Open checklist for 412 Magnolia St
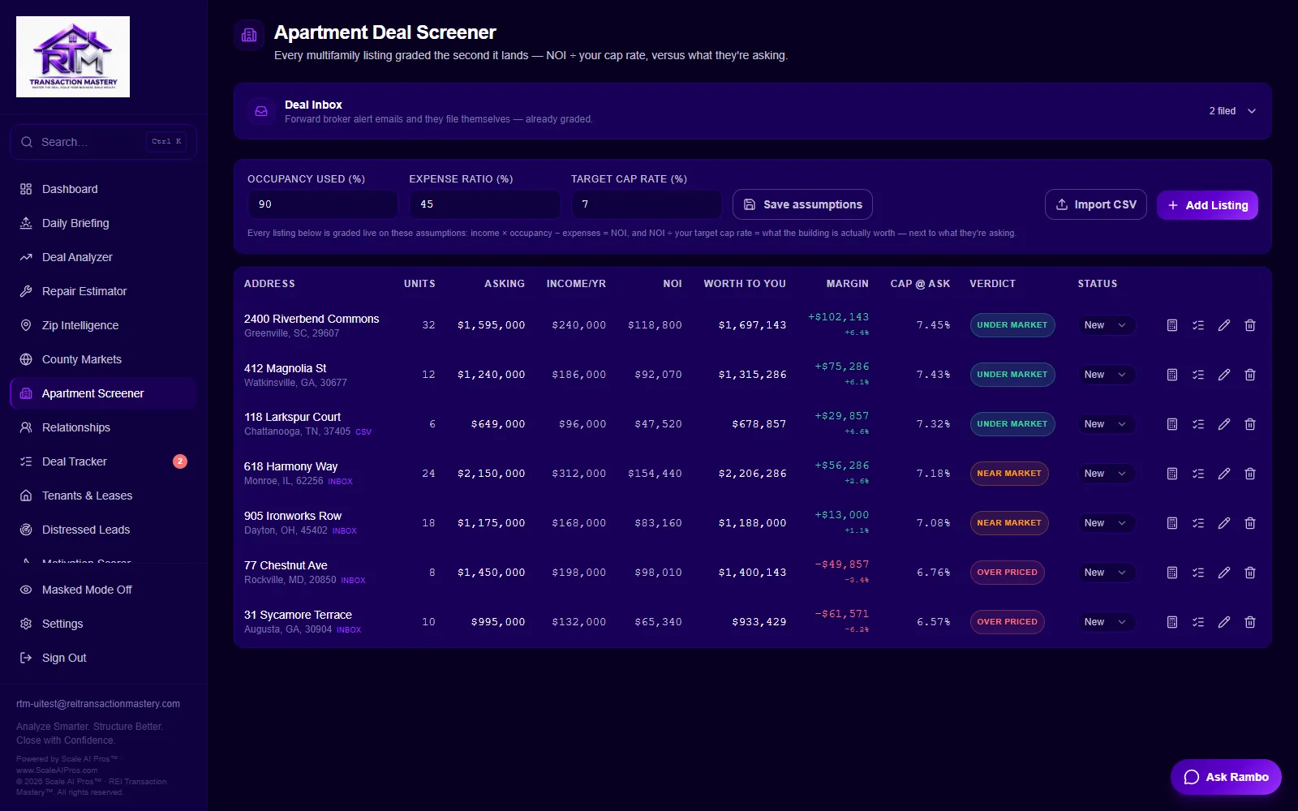The width and height of the screenshot is (1298, 811). click(x=1198, y=375)
